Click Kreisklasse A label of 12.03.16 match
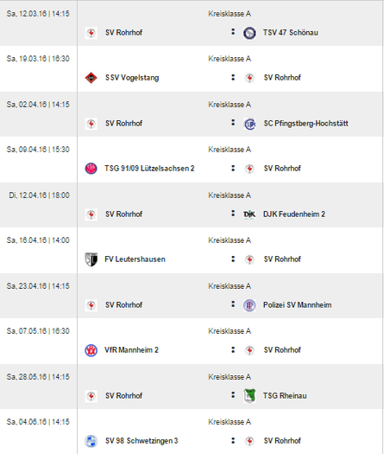This screenshot has width=384, height=454. click(x=230, y=14)
